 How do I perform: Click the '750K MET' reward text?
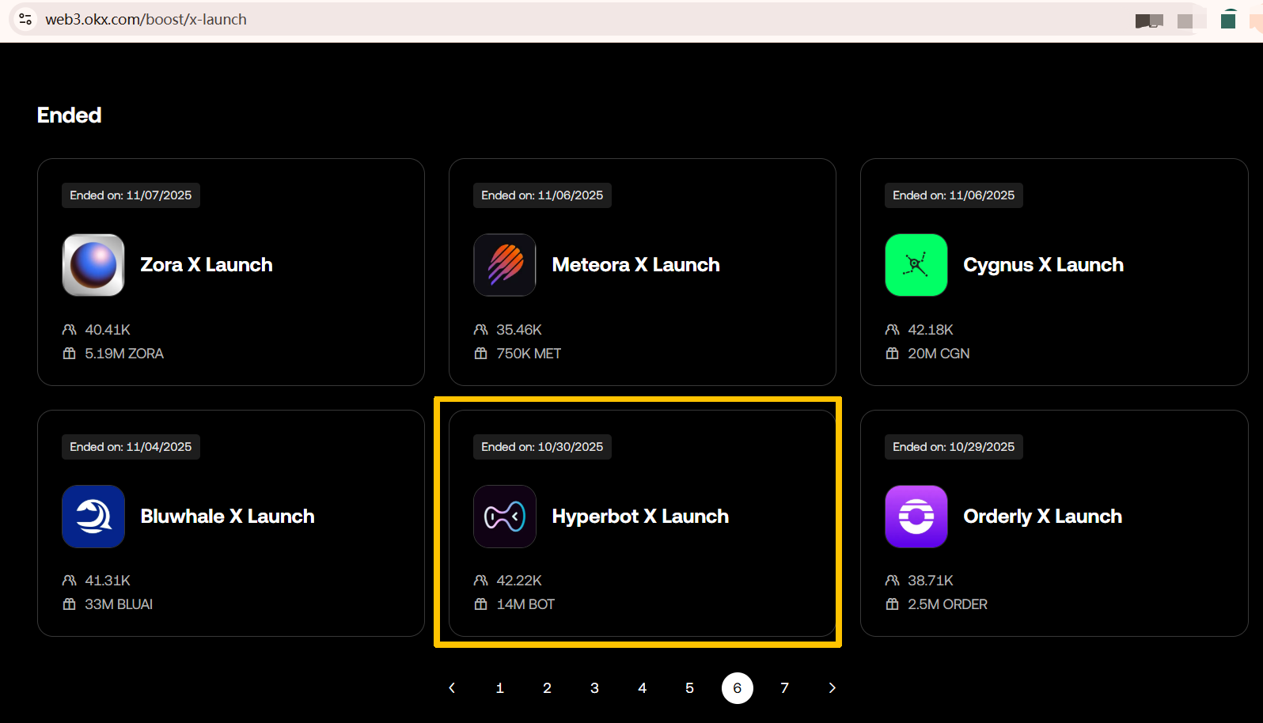(529, 354)
